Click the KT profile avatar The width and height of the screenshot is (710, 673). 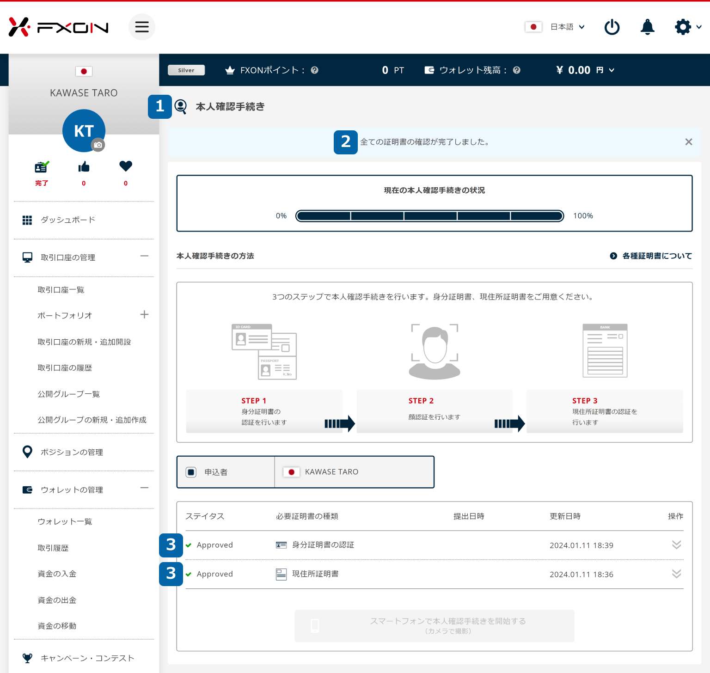pyautogui.click(x=84, y=131)
